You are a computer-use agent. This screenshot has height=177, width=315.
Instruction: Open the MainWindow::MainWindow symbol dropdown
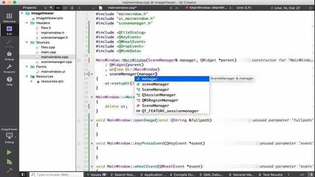(x=208, y=8)
